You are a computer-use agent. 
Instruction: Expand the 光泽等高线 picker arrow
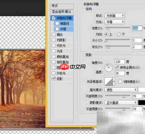114,82
